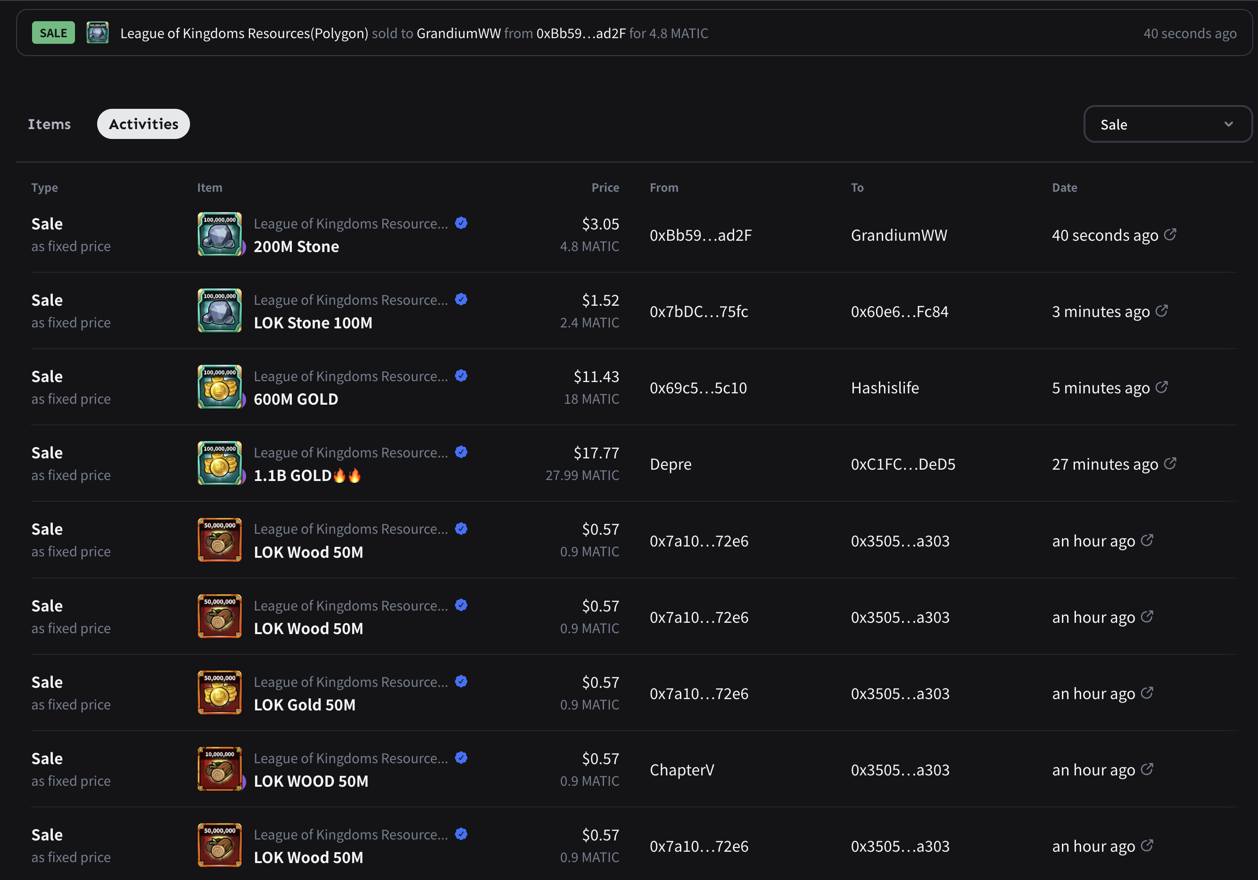
Task: Open buyer address 0x60e6...Fc84
Action: click(x=900, y=311)
